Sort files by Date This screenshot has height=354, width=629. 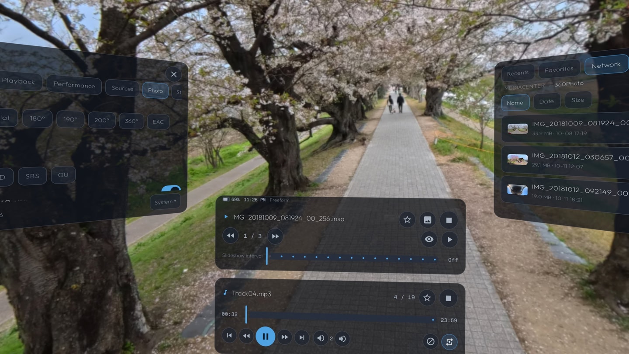546,101
